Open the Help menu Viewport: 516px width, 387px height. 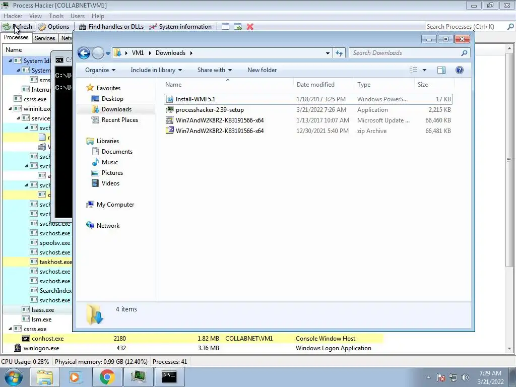click(x=98, y=16)
